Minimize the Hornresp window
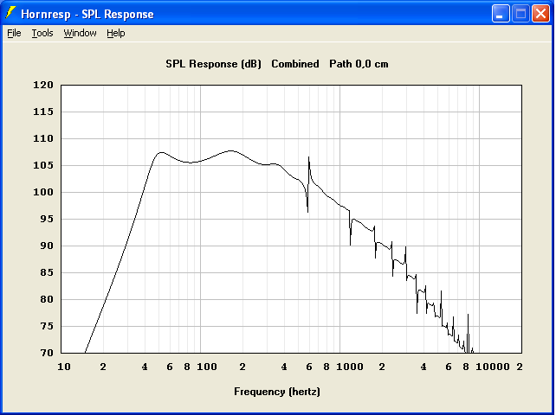Viewport: 556px width, 415px height. pyautogui.click(x=501, y=14)
